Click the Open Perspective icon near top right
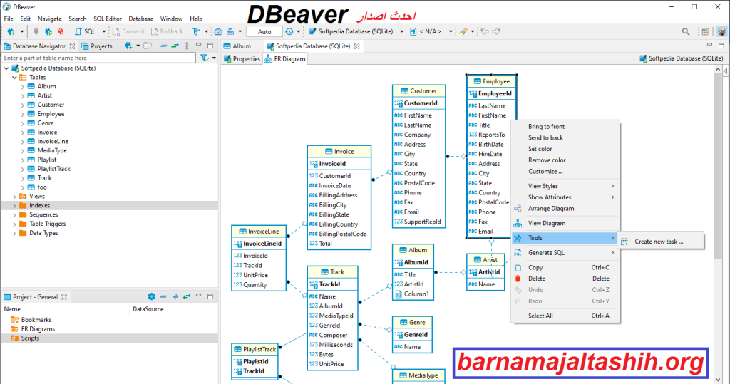The width and height of the screenshot is (730, 384). pyautogui.click(x=705, y=31)
